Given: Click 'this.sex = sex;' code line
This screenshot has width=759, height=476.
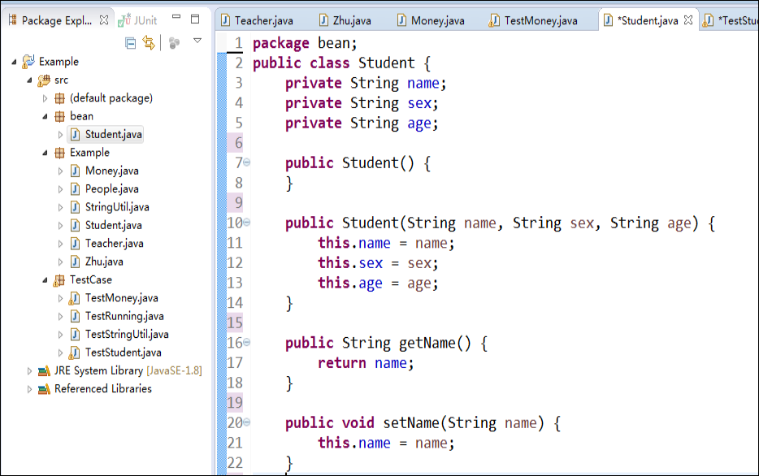Looking at the screenshot, I should coord(378,262).
